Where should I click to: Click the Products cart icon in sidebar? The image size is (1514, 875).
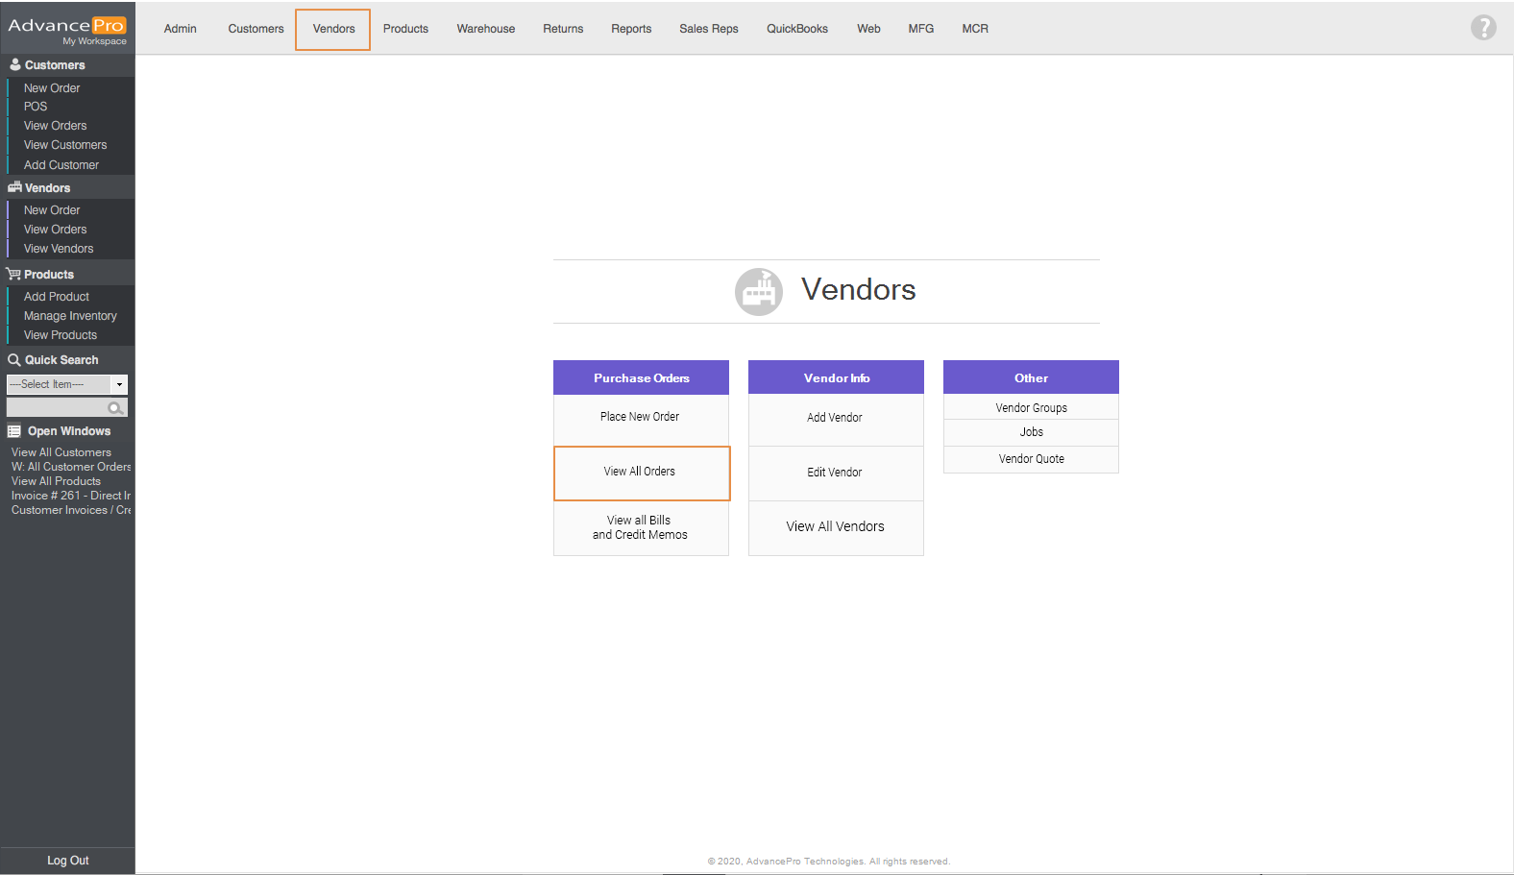(x=13, y=275)
